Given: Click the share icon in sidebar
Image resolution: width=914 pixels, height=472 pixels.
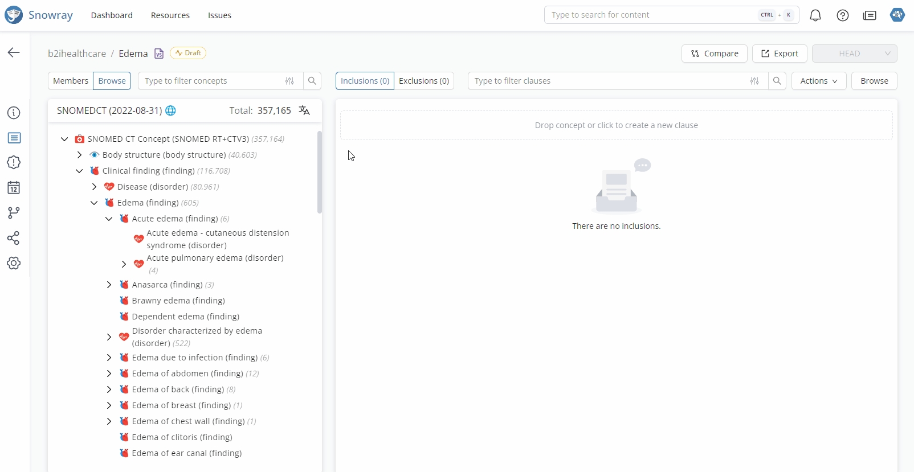Looking at the screenshot, I should pos(14,238).
